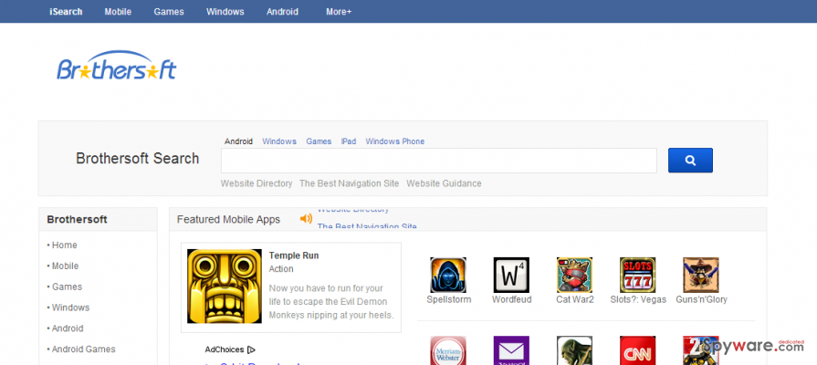
Task: Select the Android search tab
Action: (x=238, y=141)
